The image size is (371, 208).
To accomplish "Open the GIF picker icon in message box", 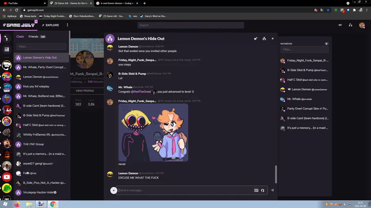I will click(256, 190).
